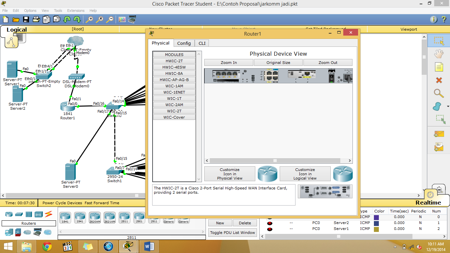Click Customize Icon in Logical View

click(305, 174)
